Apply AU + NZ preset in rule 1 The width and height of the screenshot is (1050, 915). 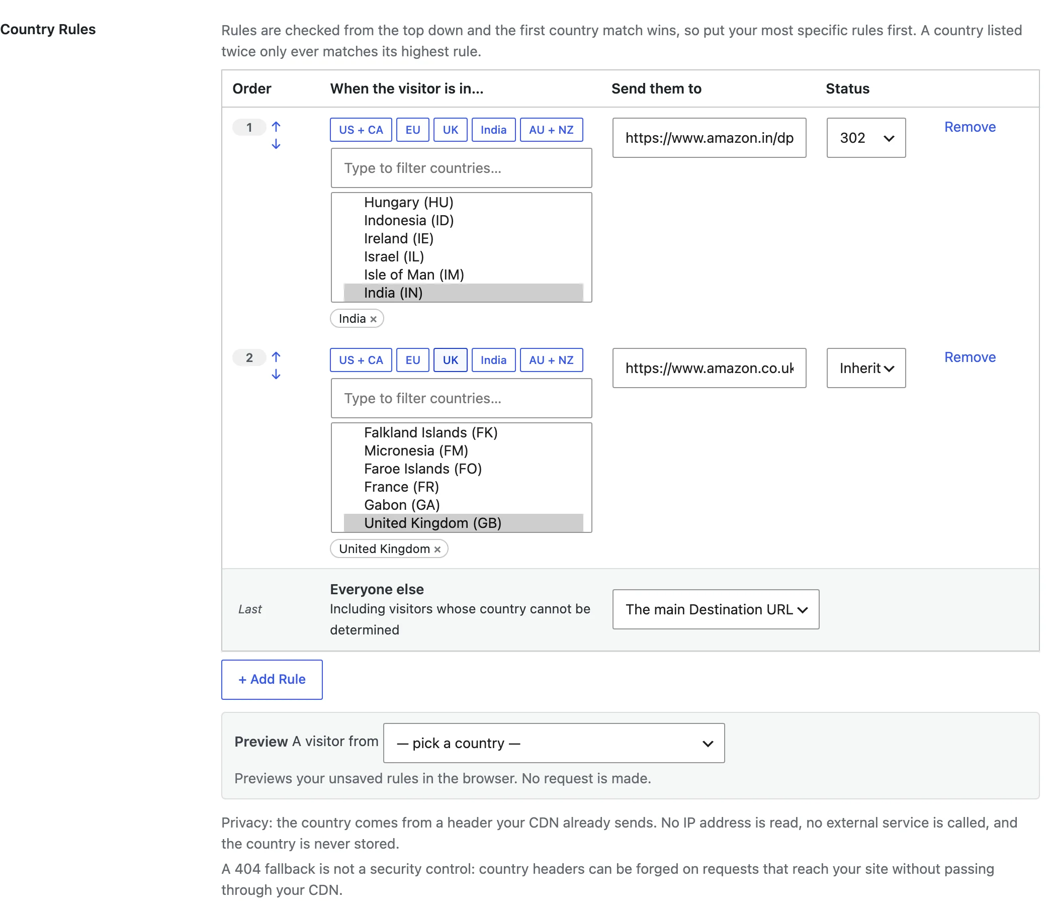551,130
